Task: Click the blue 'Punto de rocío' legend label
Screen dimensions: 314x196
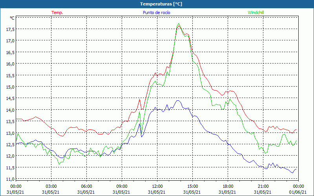Action: tap(156, 13)
